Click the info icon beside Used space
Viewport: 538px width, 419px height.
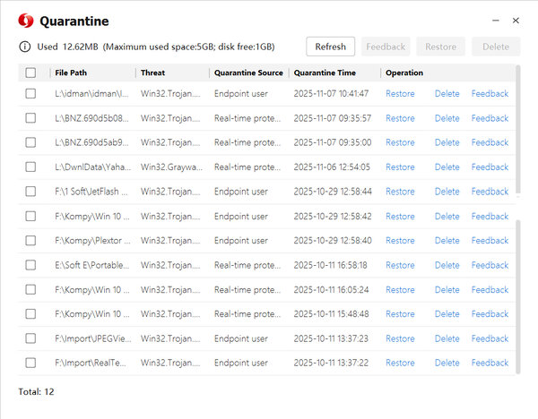(24, 47)
